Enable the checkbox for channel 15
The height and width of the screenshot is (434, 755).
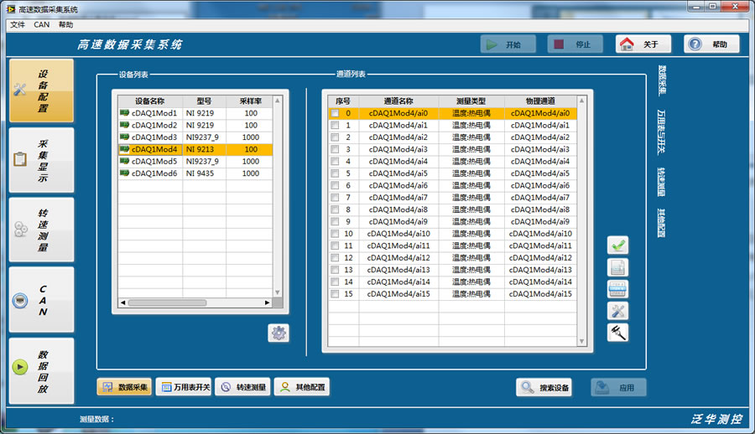[335, 294]
